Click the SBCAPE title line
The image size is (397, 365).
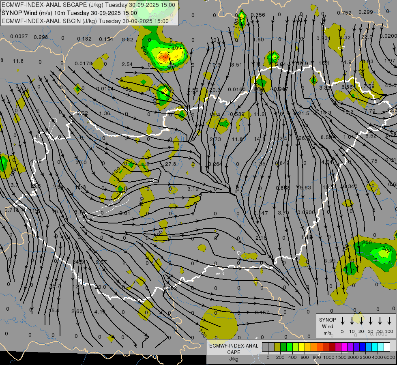pos(88,5)
